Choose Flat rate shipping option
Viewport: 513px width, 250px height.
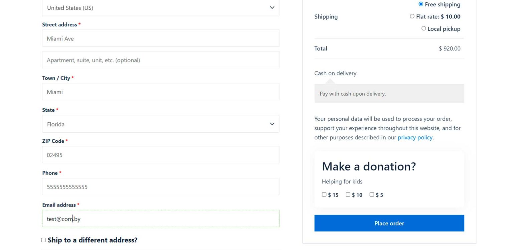click(412, 16)
